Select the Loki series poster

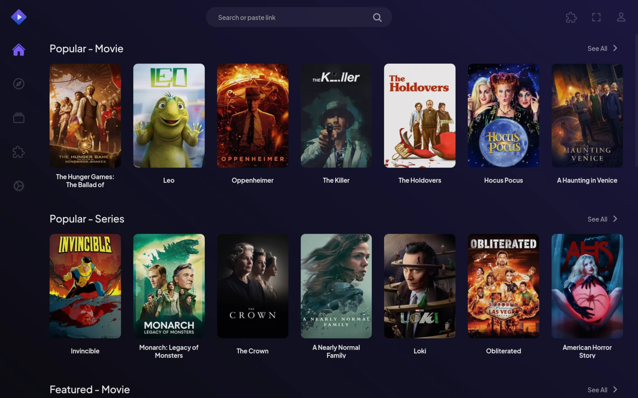(x=420, y=286)
